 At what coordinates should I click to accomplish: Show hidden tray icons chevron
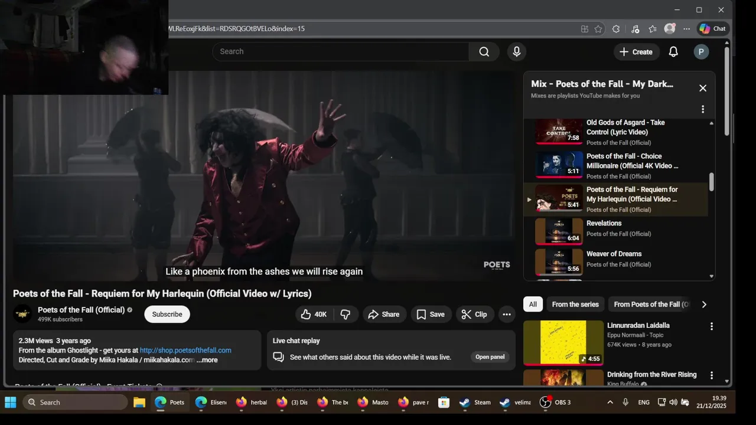610,403
